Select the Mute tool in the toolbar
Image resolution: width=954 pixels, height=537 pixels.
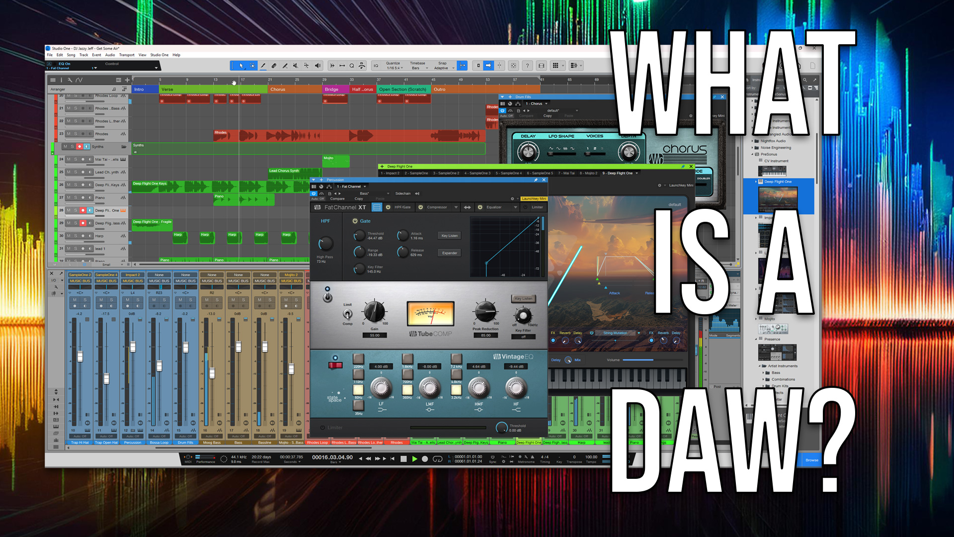click(x=296, y=66)
